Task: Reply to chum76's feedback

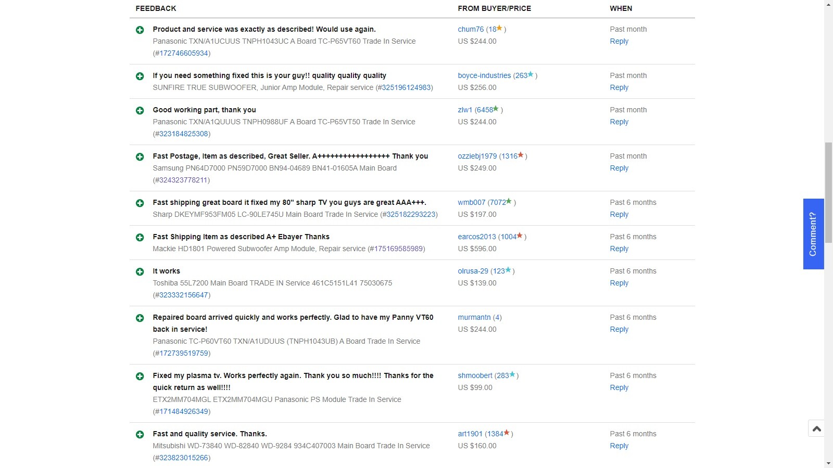Action: [x=619, y=42]
